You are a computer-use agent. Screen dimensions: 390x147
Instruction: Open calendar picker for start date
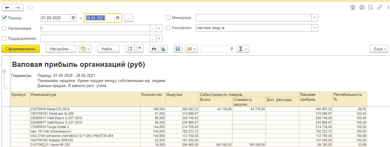coord(73,18)
